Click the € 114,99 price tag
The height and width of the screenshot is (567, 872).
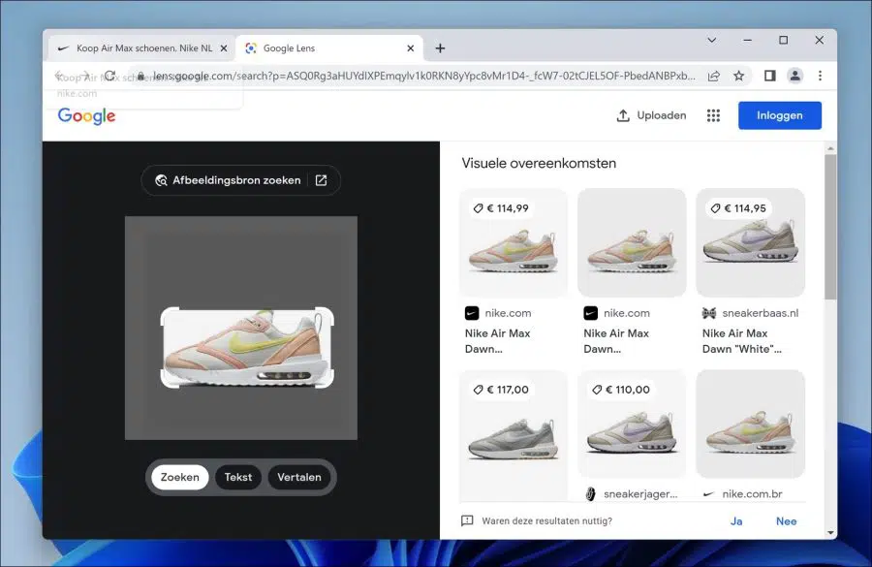coord(501,208)
